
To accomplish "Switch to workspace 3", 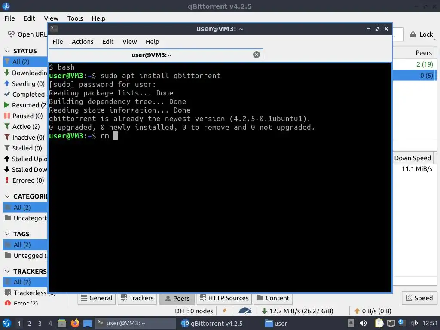I will coord(40,324).
